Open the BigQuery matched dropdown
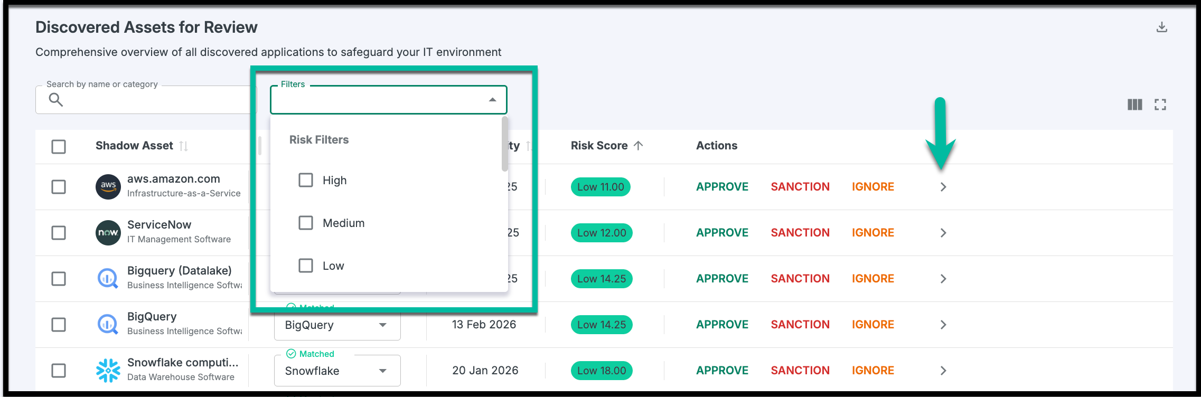The height and width of the screenshot is (397, 1201). click(383, 325)
